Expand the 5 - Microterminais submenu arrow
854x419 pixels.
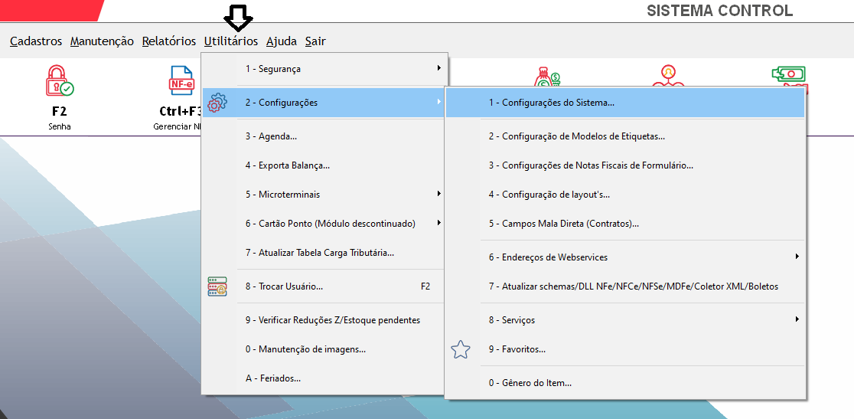click(x=439, y=194)
